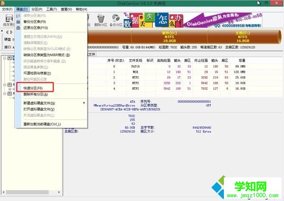Choose 备份分区表(F9) from menu
Screen dimensions: 284x201
click(x=51, y=22)
